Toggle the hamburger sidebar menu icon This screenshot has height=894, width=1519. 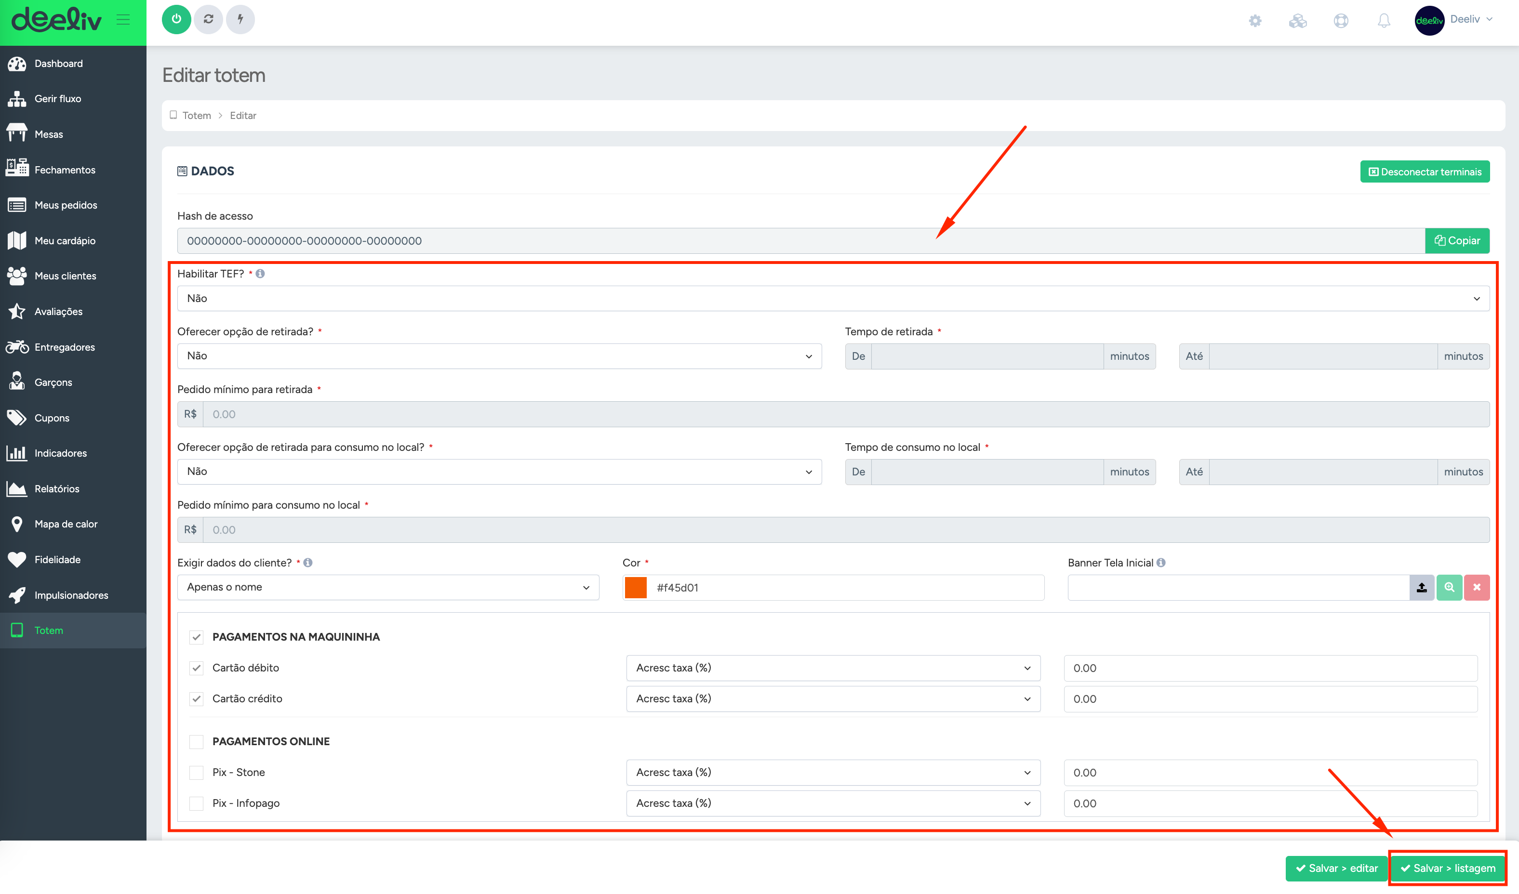coord(123,20)
